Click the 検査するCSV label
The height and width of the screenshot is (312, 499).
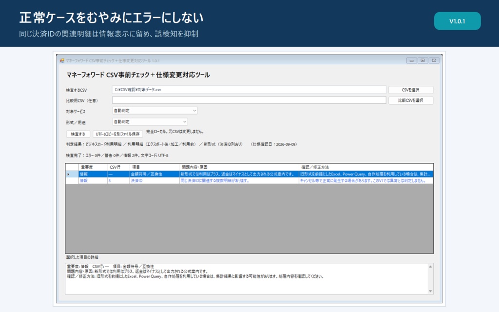77,90
